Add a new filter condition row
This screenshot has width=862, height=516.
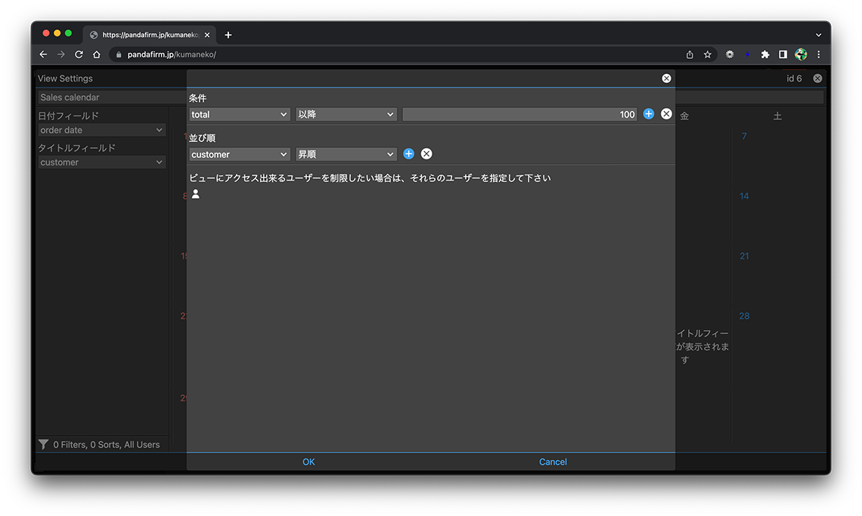[649, 114]
